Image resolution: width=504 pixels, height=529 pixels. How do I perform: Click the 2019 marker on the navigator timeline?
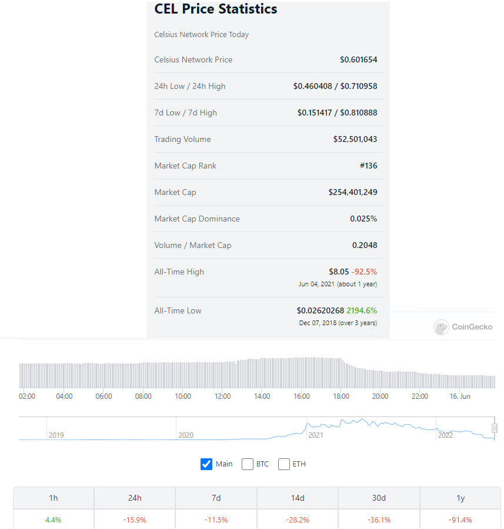pos(56,435)
